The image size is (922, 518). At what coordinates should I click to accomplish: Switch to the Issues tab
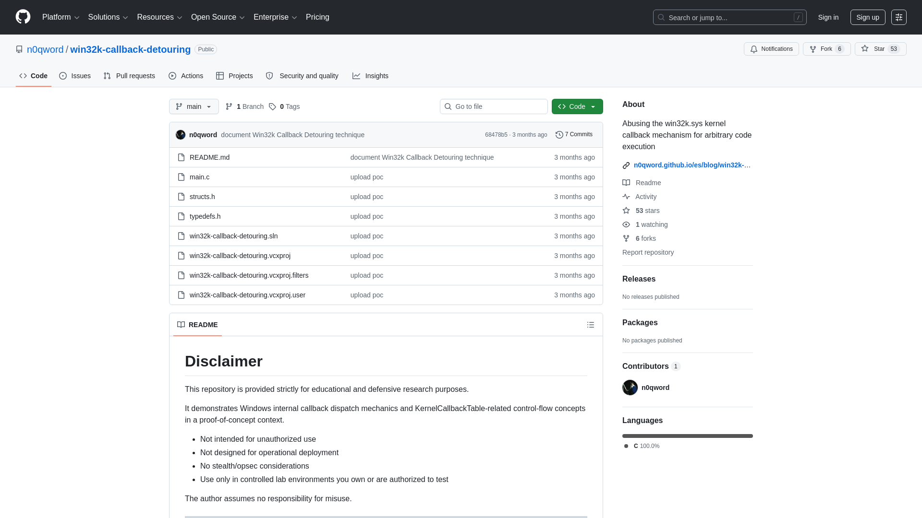tap(75, 76)
